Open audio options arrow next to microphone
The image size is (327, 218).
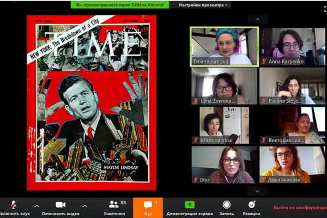click(x=37, y=206)
